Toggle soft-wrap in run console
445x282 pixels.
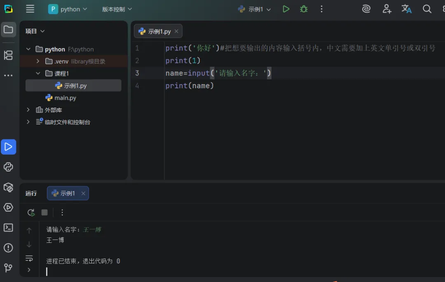click(x=29, y=258)
